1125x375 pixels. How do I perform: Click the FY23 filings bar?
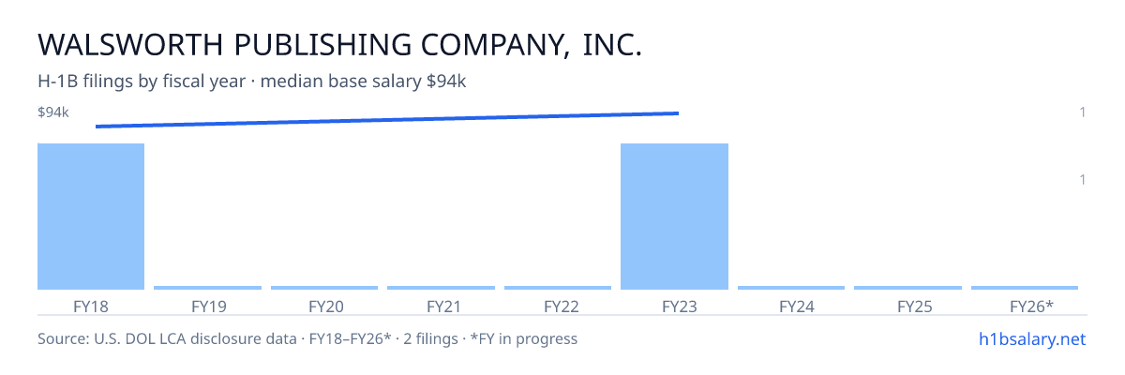coord(674,217)
